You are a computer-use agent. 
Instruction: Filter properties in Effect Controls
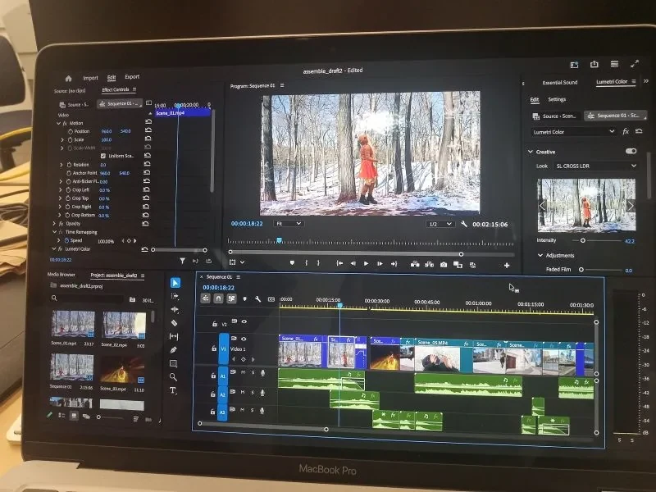point(182,261)
